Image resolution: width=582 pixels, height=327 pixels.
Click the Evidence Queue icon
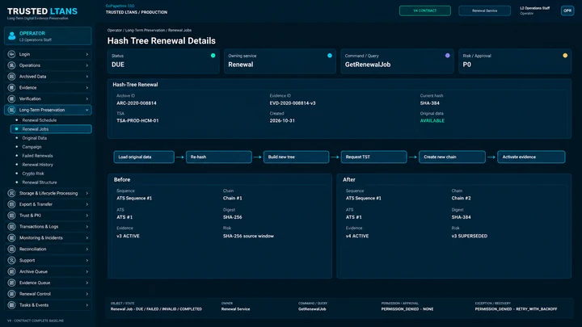[11, 283]
